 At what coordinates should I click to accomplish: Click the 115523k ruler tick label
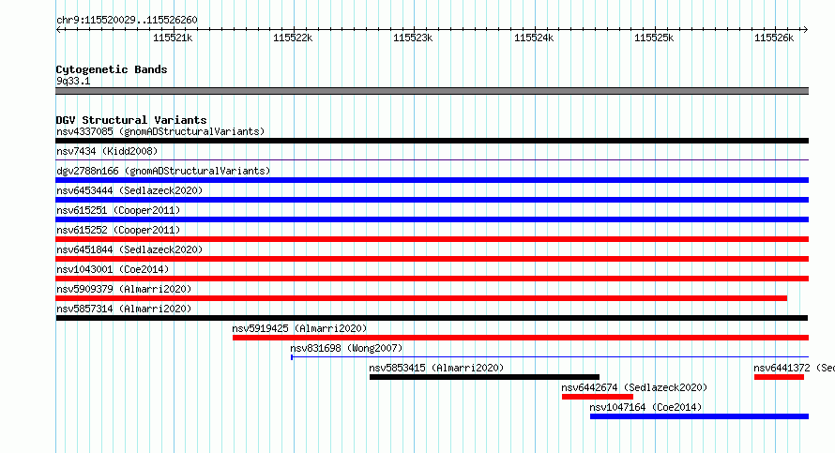[413, 38]
